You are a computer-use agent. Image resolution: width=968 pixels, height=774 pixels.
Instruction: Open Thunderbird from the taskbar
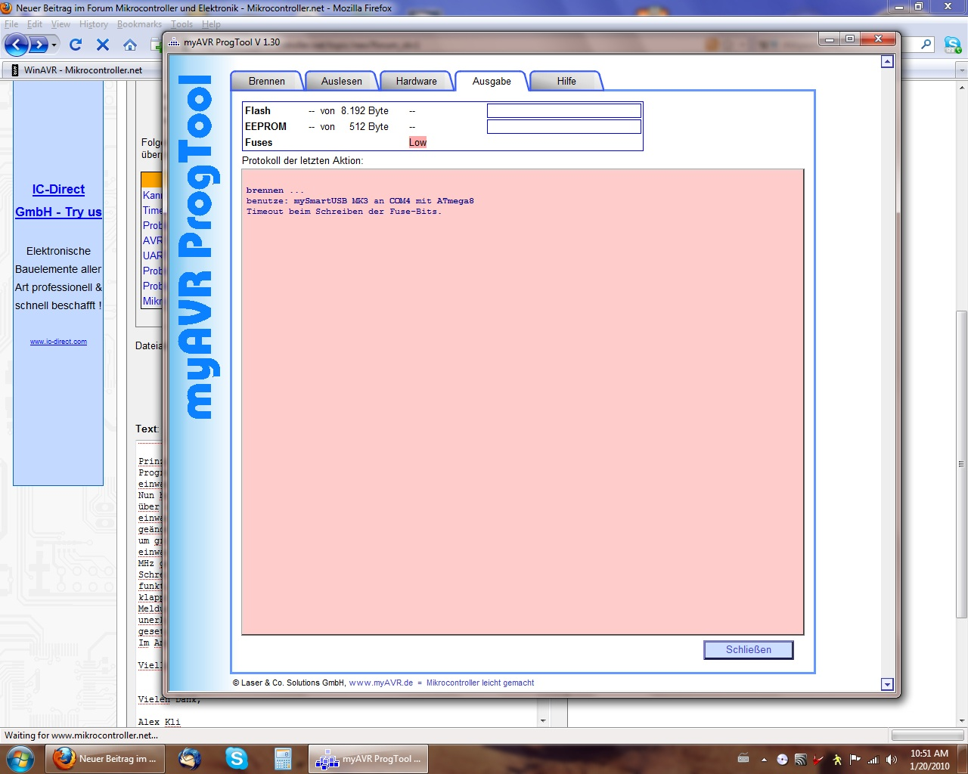[190, 759]
